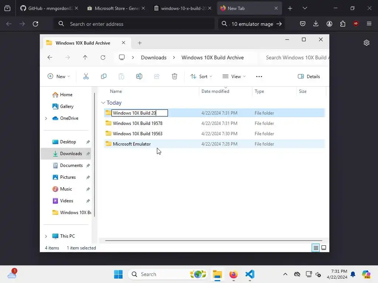Open Firefox account icon
This screenshot has width=378, height=283.
(330, 24)
